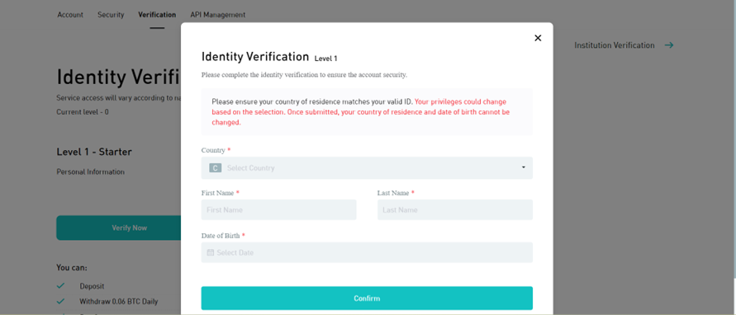Screen dimensions: 736x315
Task: Click the Verify Now button
Action: coord(119,228)
